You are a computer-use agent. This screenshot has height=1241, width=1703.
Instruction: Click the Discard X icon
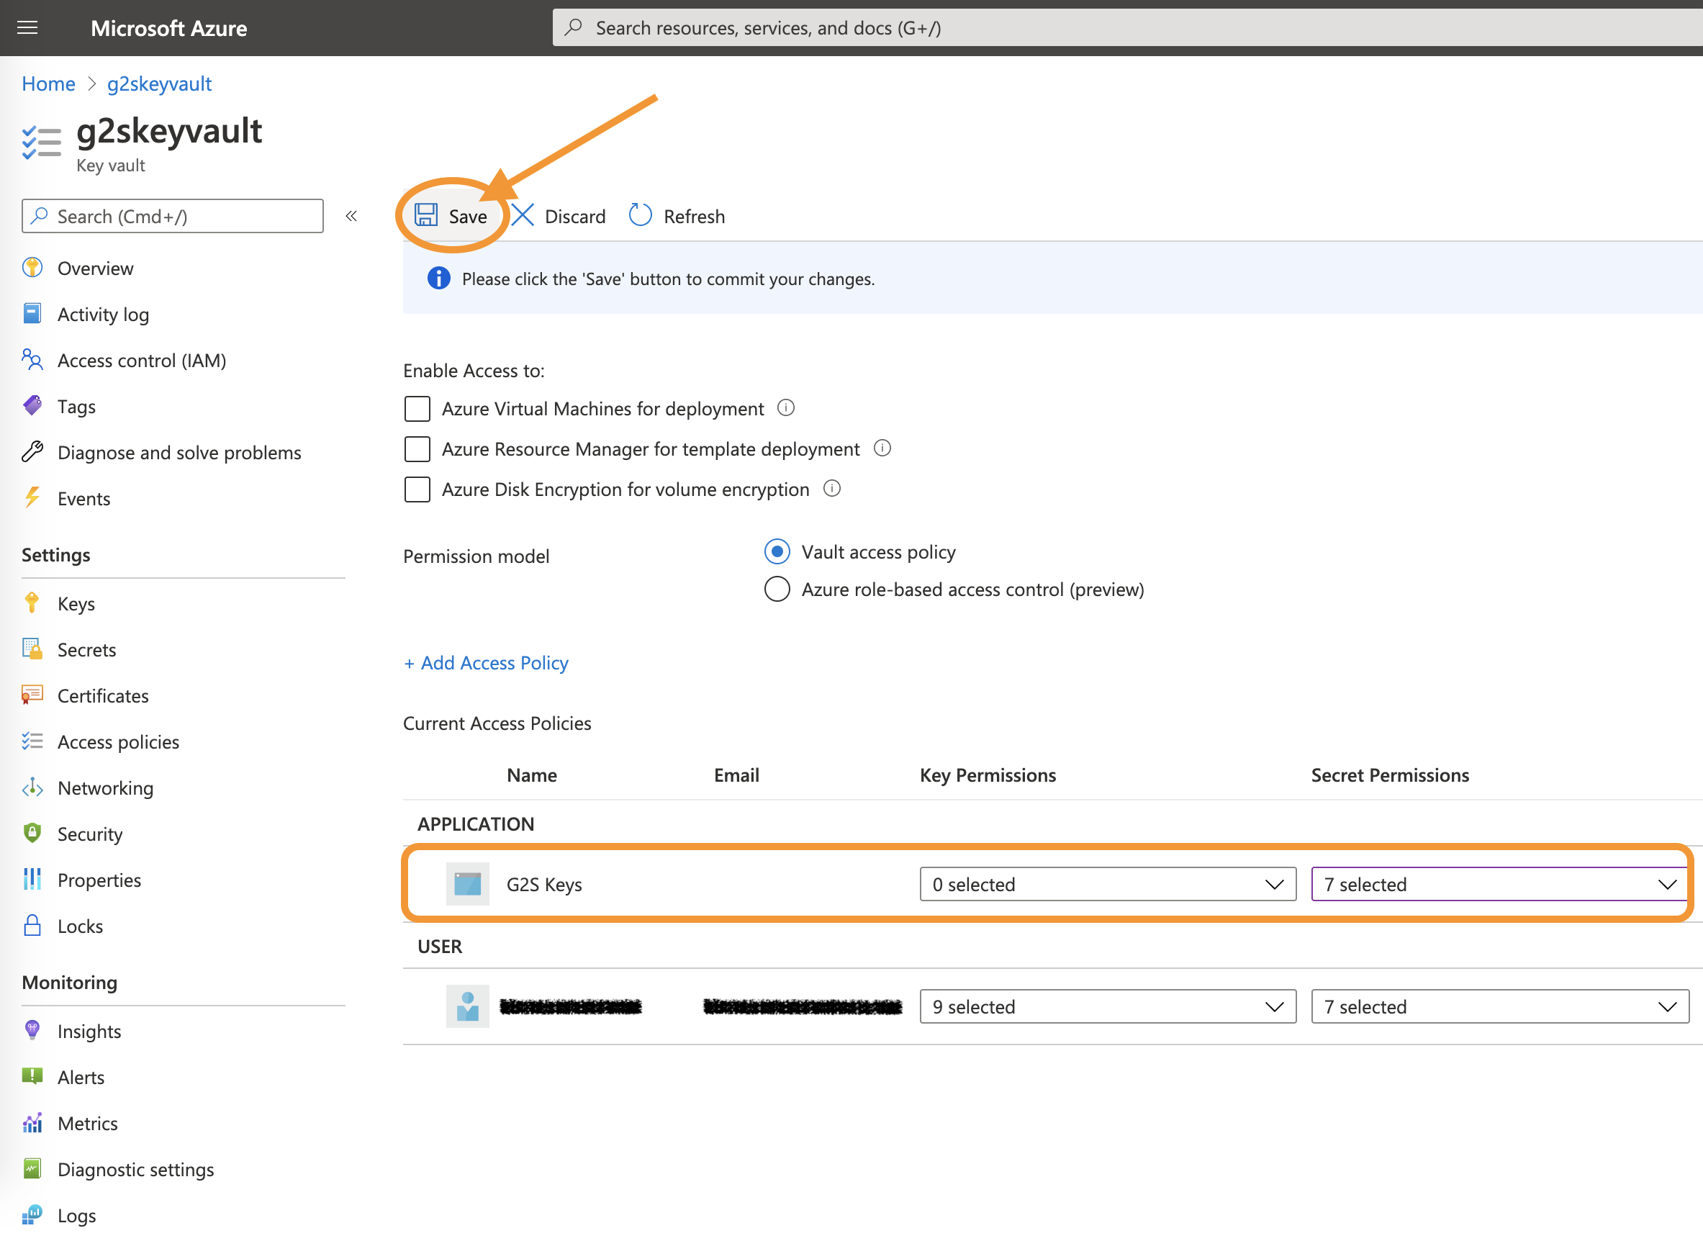(x=523, y=216)
